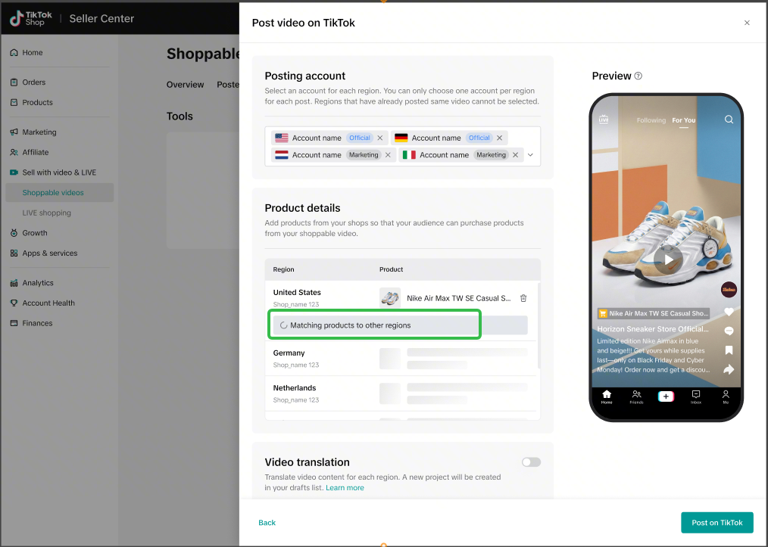Tap the heart like icon in preview

tap(729, 312)
